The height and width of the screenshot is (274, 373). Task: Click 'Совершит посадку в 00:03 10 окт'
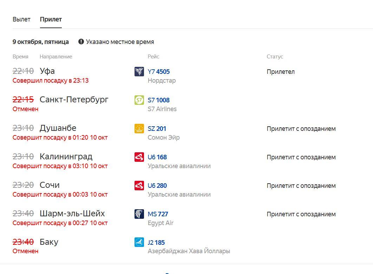(x=60, y=195)
